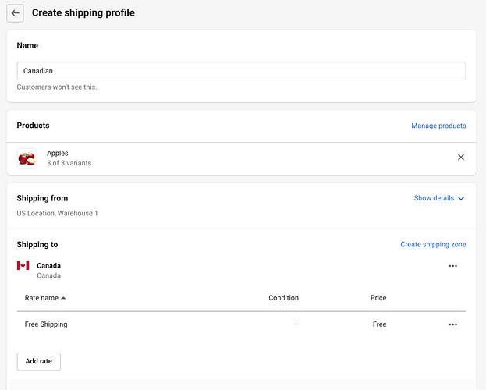Click the Condition column header
Image resolution: width=486 pixels, height=390 pixels.
[x=283, y=298]
